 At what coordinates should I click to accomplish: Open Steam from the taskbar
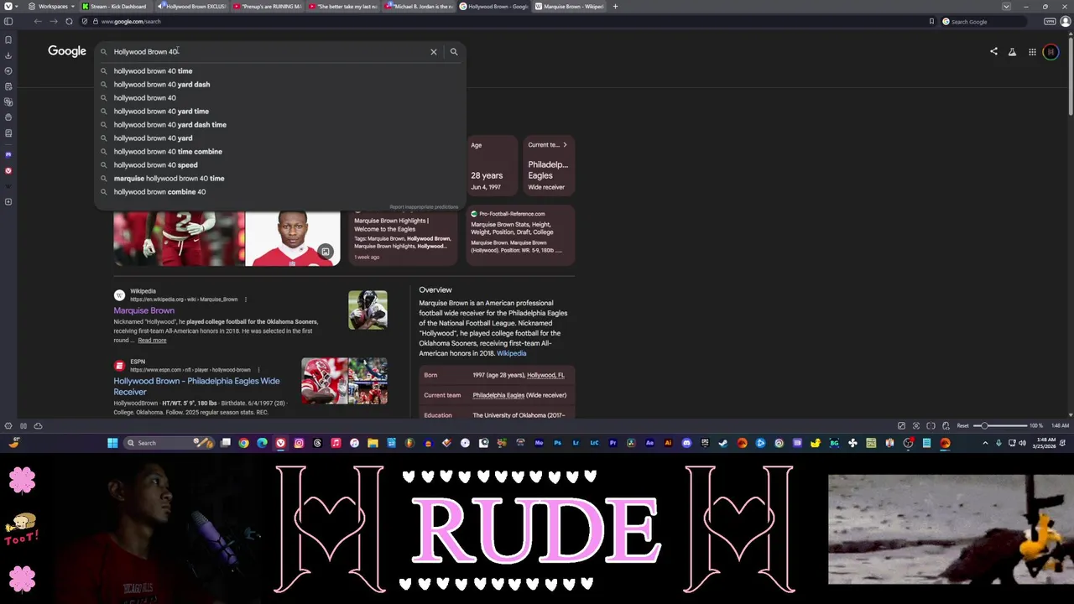[723, 443]
